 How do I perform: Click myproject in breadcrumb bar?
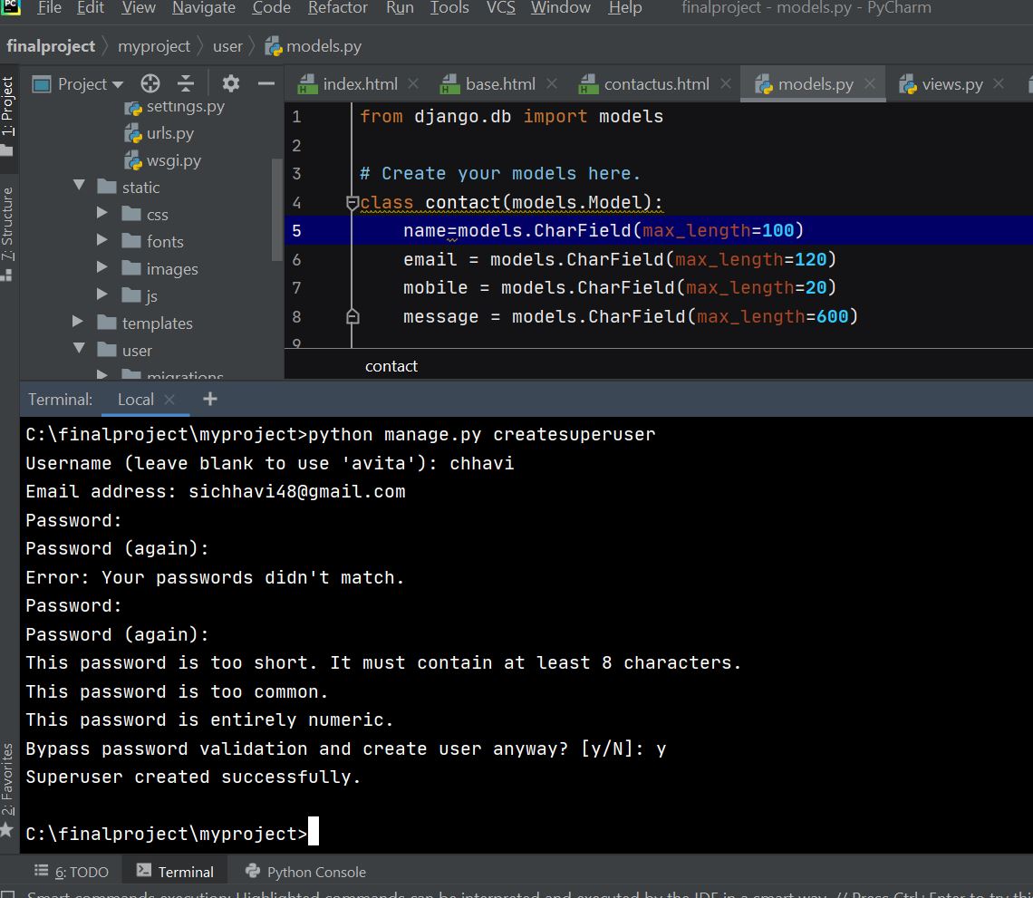153,46
